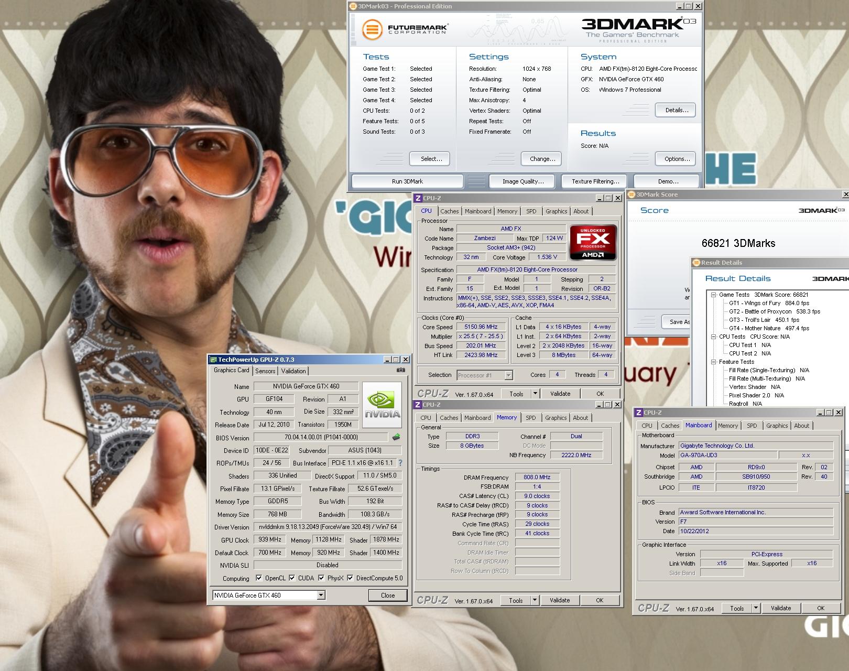Click Tools button in CPU-Z CPU window
The height and width of the screenshot is (671, 849).
coord(516,394)
